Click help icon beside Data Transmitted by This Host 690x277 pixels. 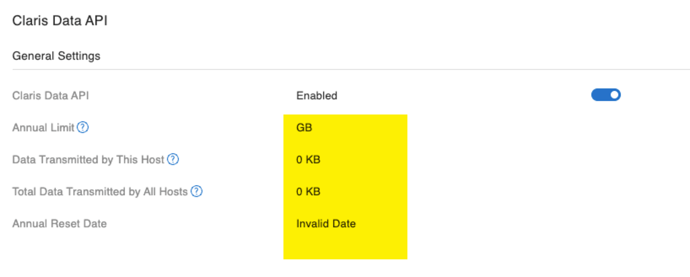(173, 159)
